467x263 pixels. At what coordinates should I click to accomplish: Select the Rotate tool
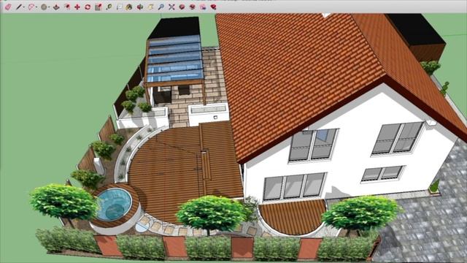point(88,7)
